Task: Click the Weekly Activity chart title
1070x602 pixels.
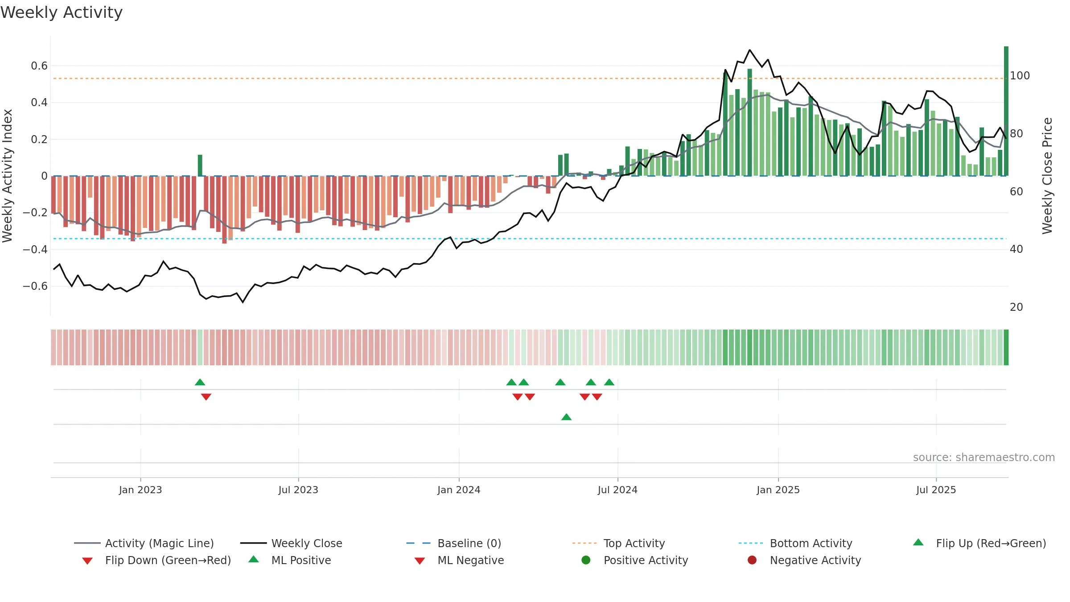Action: [x=62, y=12]
